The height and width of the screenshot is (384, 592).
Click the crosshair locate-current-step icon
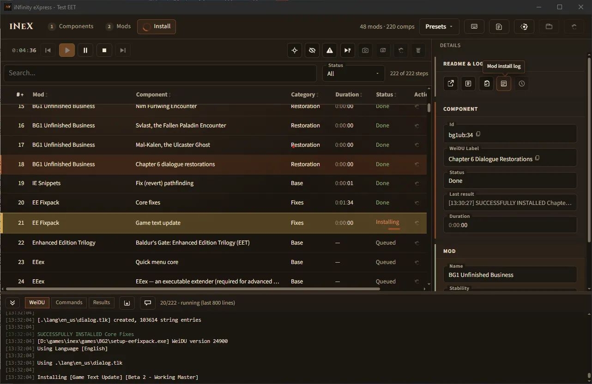[x=295, y=50]
